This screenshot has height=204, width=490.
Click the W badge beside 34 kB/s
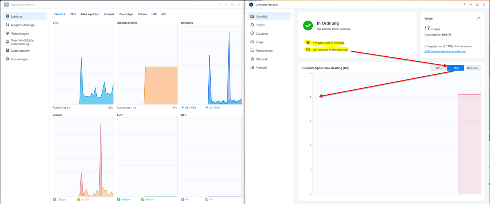click(x=78, y=200)
